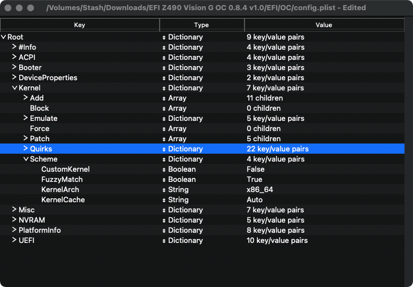
Task: Open type selector for Booter row
Action: pos(164,68)
